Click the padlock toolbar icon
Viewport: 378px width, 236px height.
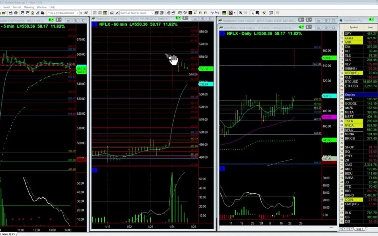click(x=32, y=13)
